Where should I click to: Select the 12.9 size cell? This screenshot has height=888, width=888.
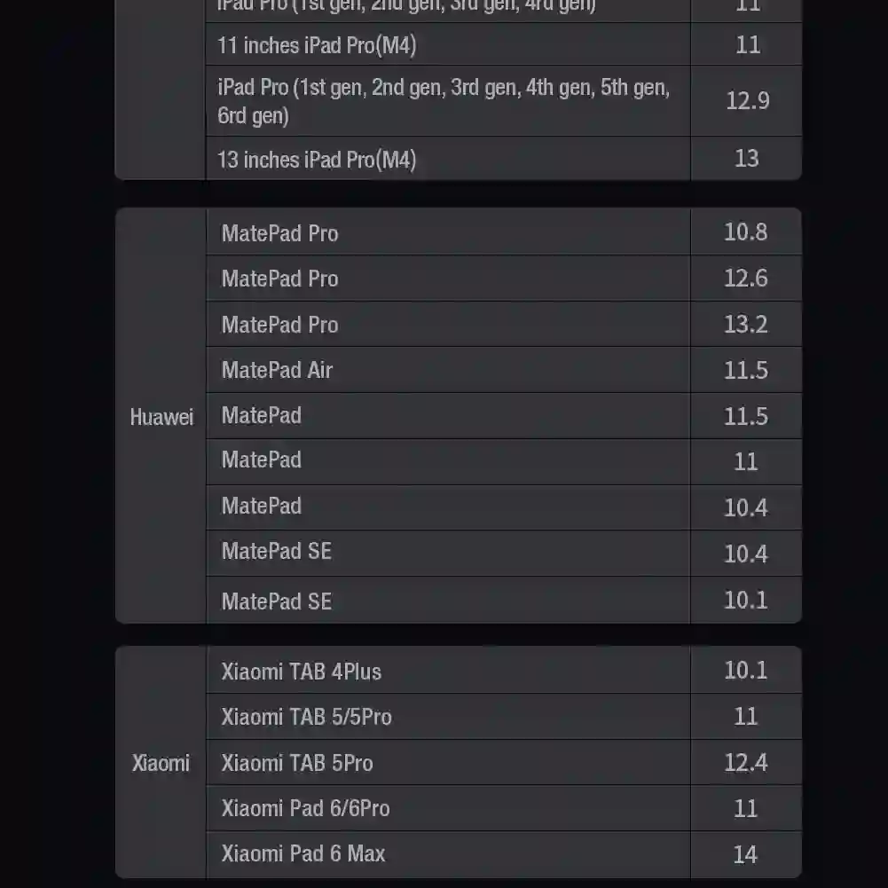point(746,101)
